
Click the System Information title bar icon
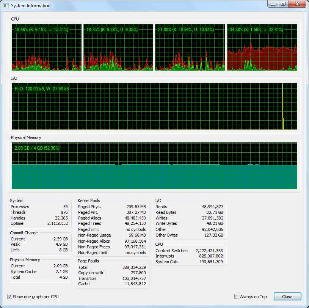tap(6, 6)
